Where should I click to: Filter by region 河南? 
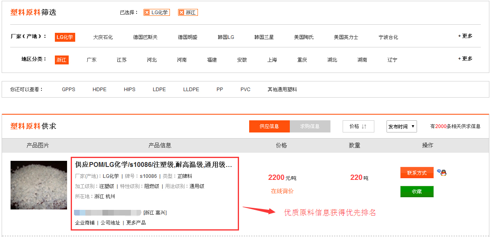tap(182, 60)
